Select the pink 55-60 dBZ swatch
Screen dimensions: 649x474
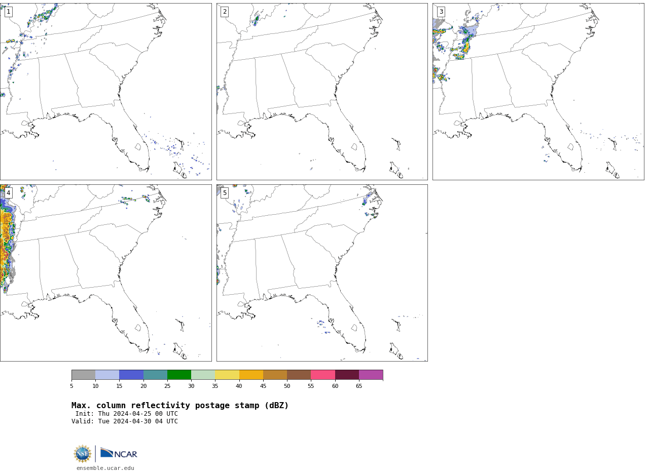click(x=323, y=375)
